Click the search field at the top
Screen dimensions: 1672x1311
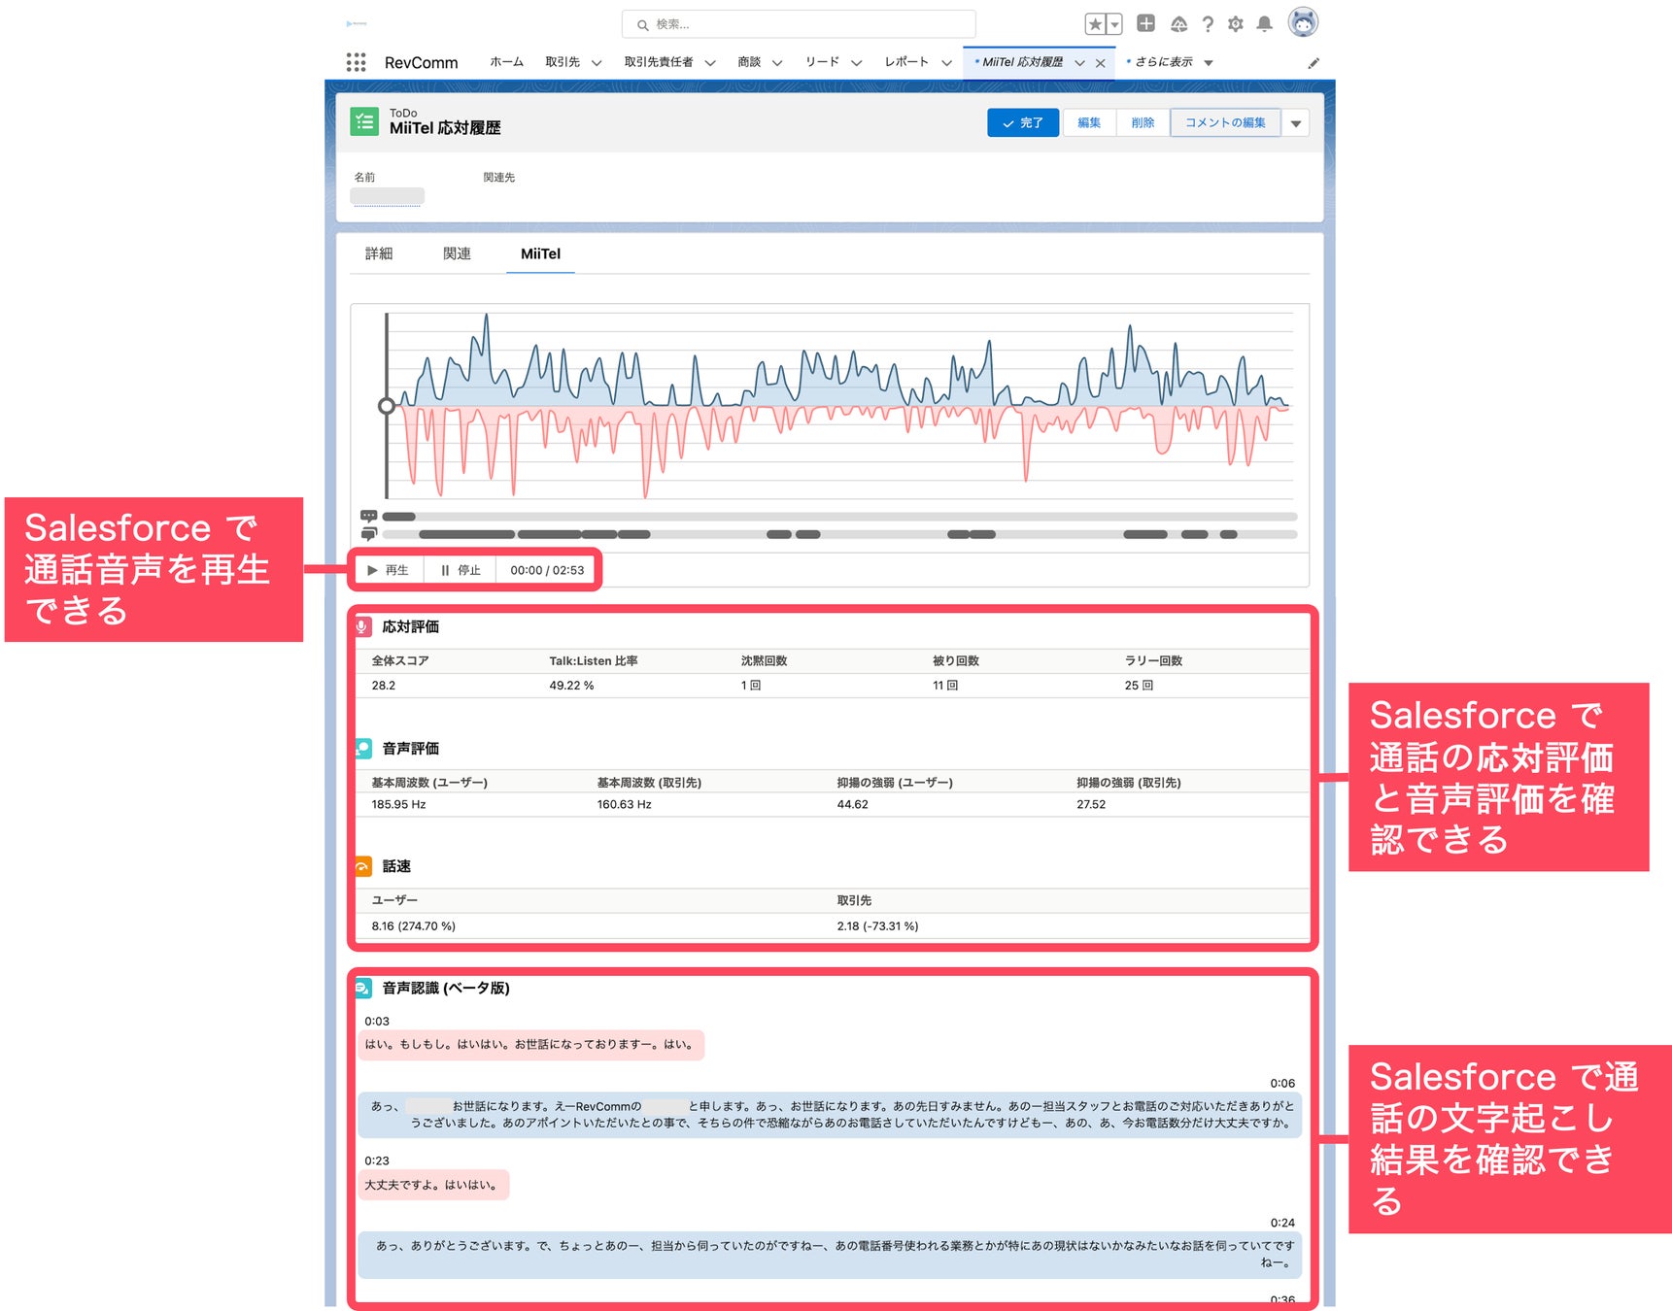(799, 24)
